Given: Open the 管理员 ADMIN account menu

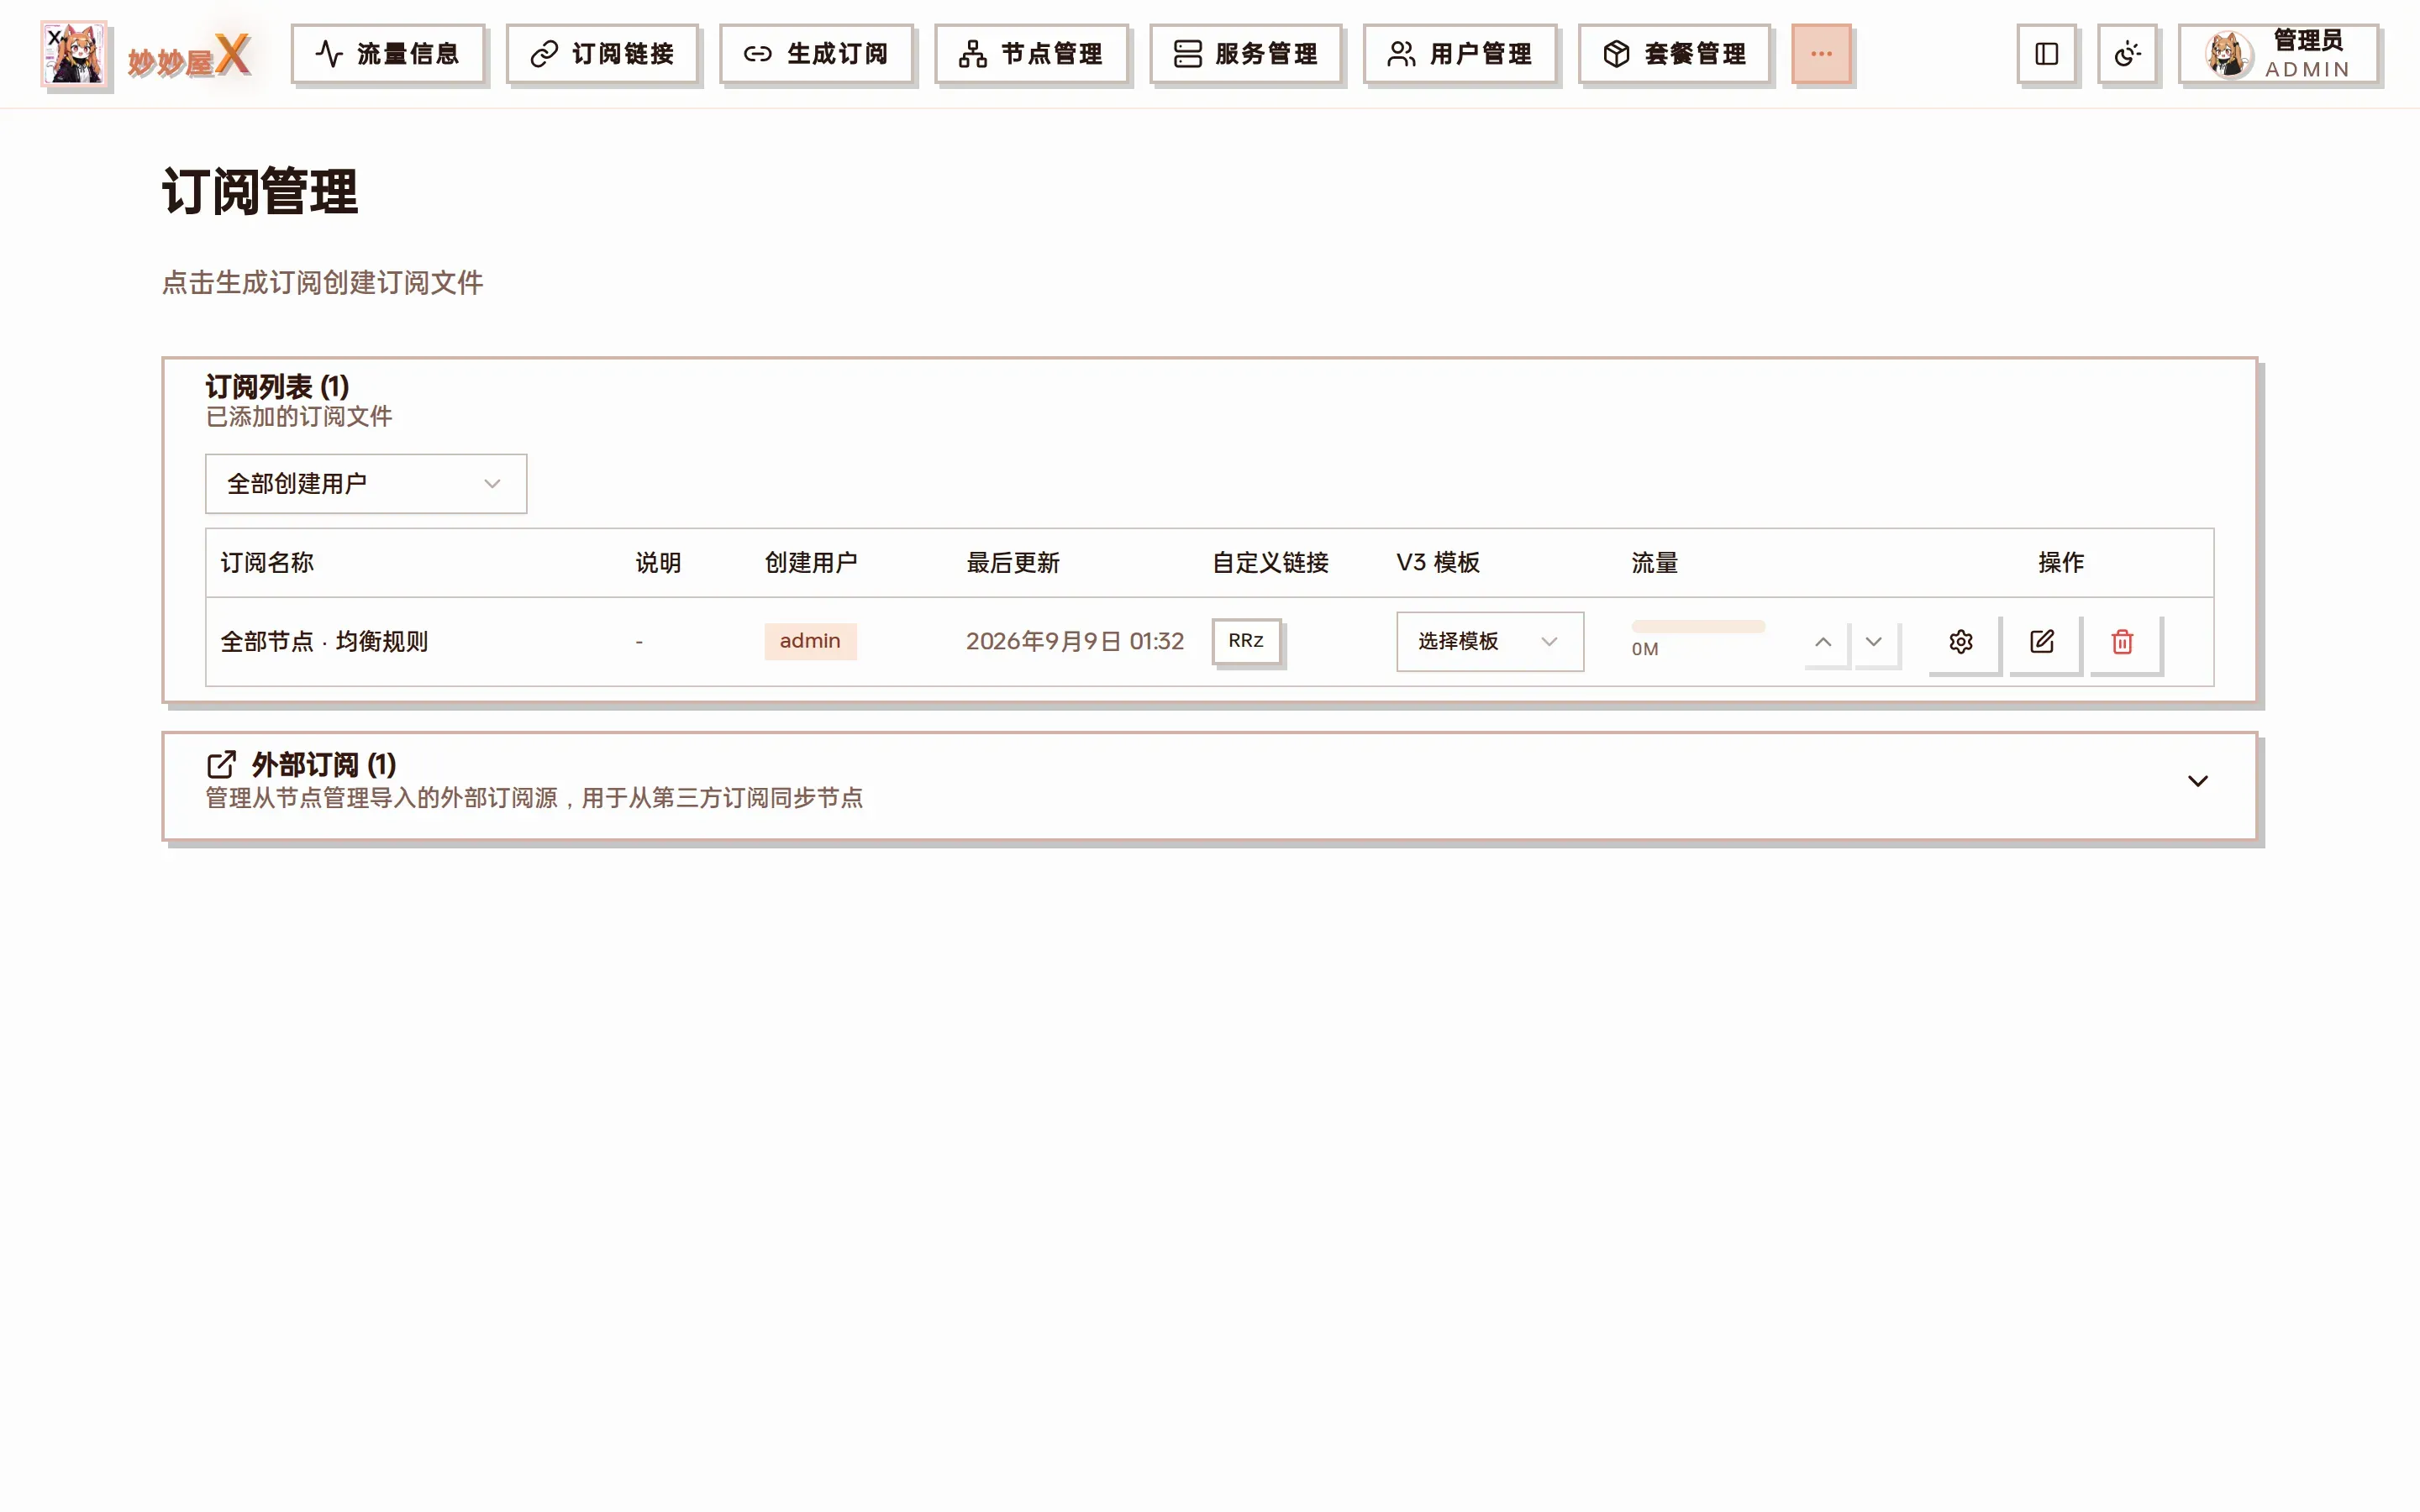Looking at the screenshot, I should pos(2278,54).
